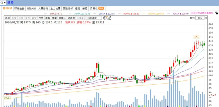
Task: Switch to the 分點K線 tab
Action: [31, 9]
